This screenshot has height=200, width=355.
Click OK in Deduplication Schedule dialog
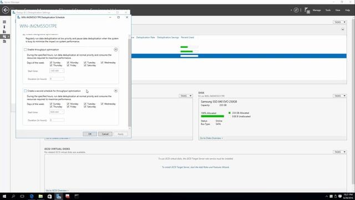pyautogui.click(x=90, y=134)
